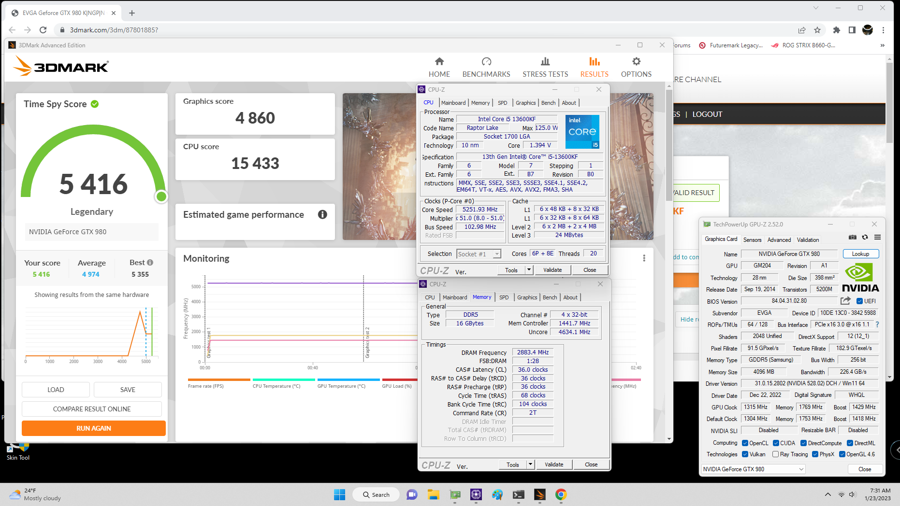Open the Tools dropdown arrow in lower CPU-Z
This screenshot has height=506, width=900.
(x=530, y=464)
